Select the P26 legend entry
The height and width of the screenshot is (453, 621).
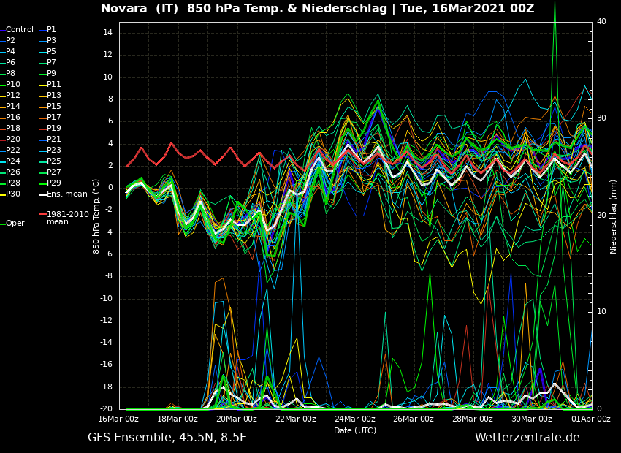click(x=10, y=172)
